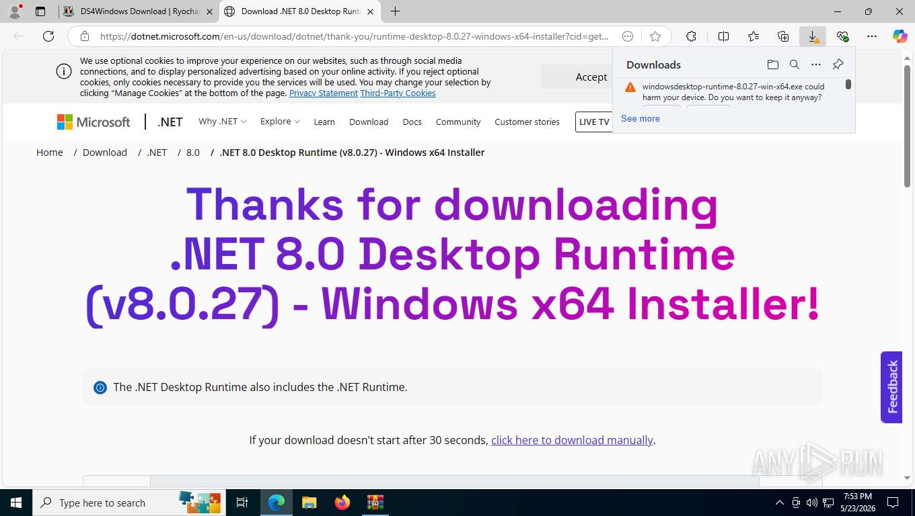This screenshot has width=915, height=516.
Task: Go to Download breadcrumb
Action: [x=104, y=153]
